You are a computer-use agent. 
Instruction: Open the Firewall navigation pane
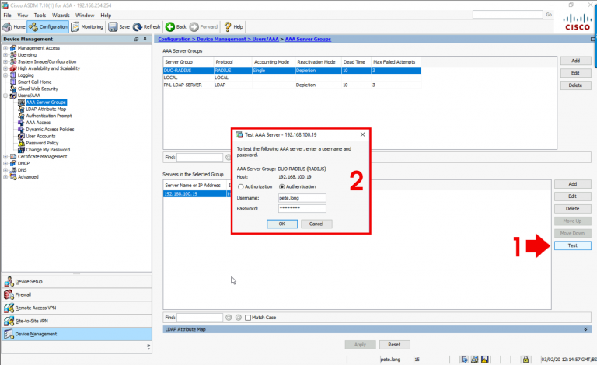point(76,294)
